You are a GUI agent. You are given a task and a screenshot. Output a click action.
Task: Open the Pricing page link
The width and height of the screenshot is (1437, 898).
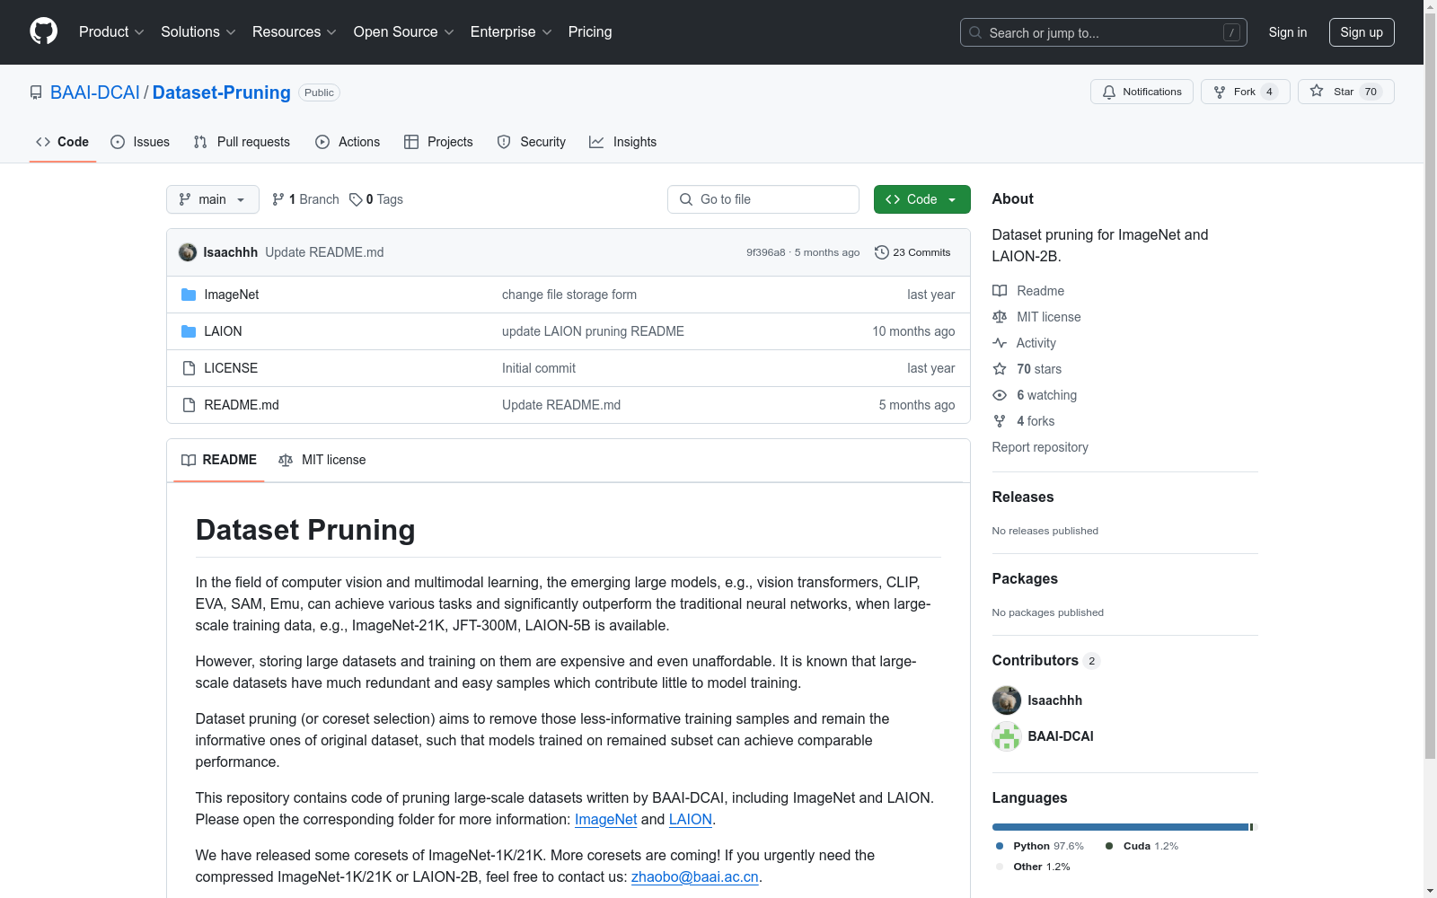point(590,32)
